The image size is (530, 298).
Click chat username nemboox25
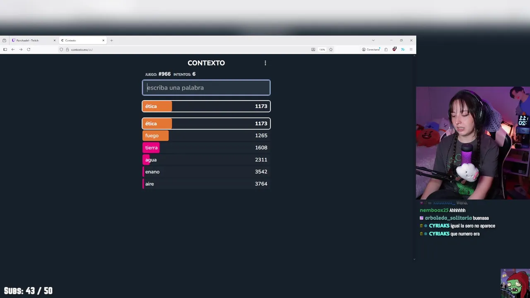pos(434,210)
